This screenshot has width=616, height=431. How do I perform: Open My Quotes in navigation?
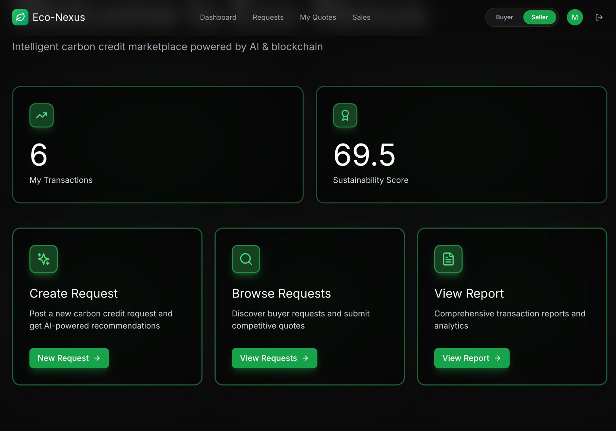click(318, 17)
